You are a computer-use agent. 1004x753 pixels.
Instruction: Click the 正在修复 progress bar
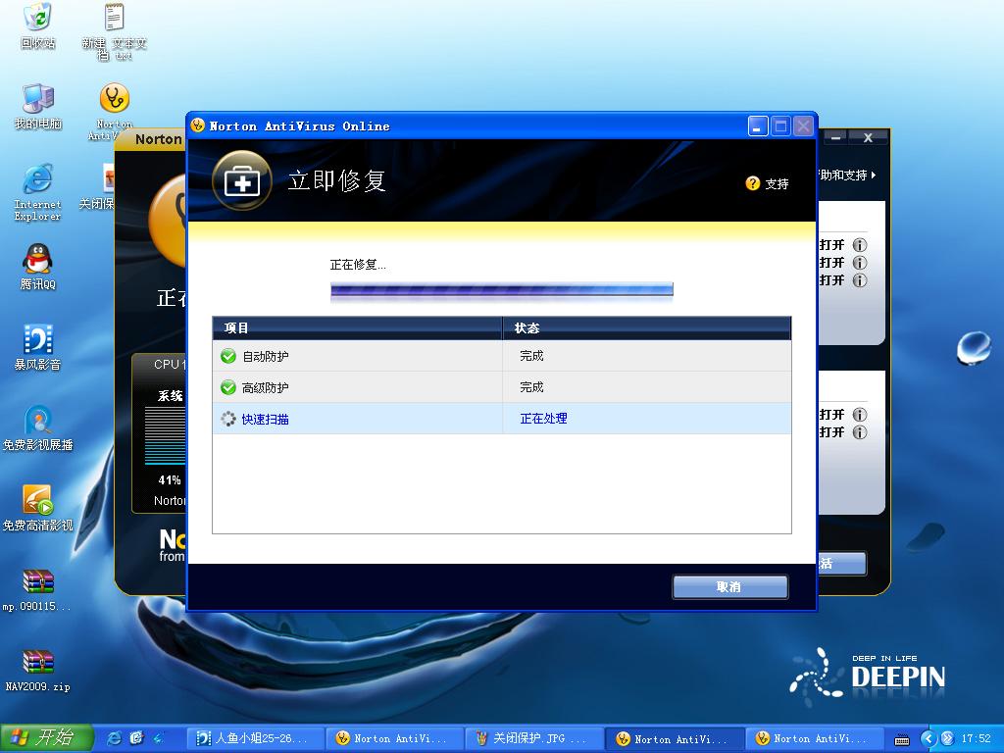(501, 290)
